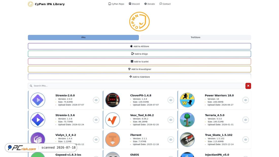This screenshot has width=279, height=157.
Task: Click Size: 75.63MB text
Action: coord(65,102)
